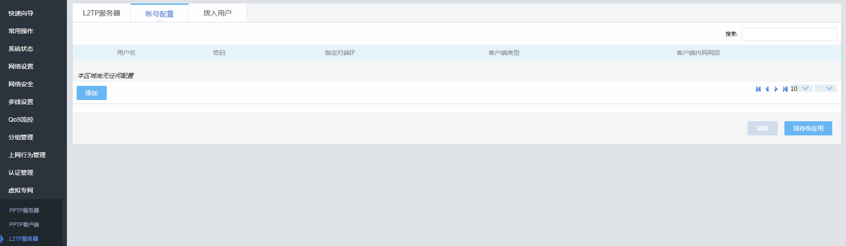Screen dimensions: 846x246
Task: Open the empty page-number dropdown
Action: 825,88
